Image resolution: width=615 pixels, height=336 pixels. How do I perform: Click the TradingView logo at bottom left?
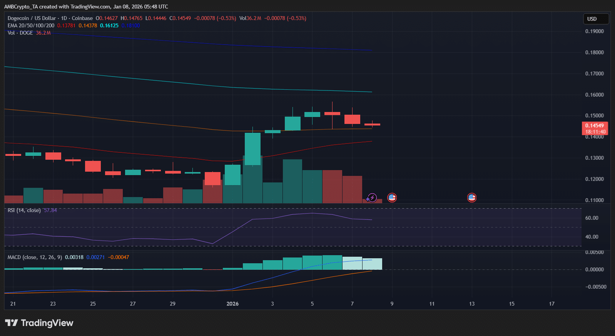point(39,323)
